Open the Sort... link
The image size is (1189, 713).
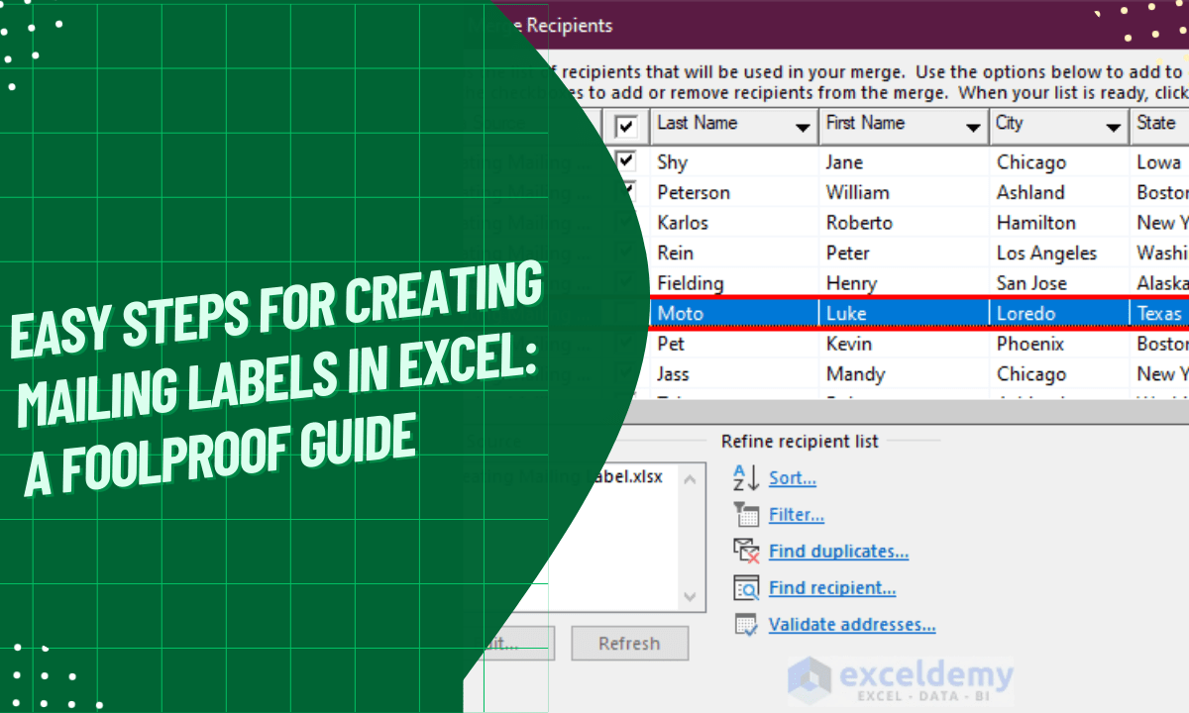[x=793, y=478]
